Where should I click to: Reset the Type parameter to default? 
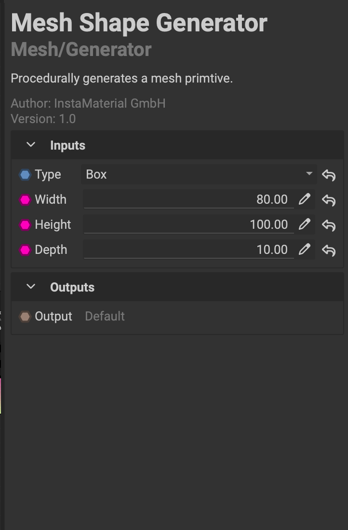(329, 175)
